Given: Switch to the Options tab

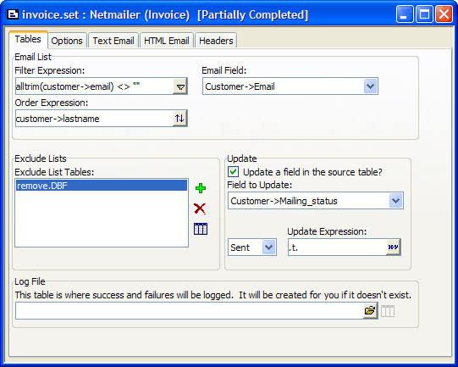Looking at the screenshot, I should (x=67, y=41).
